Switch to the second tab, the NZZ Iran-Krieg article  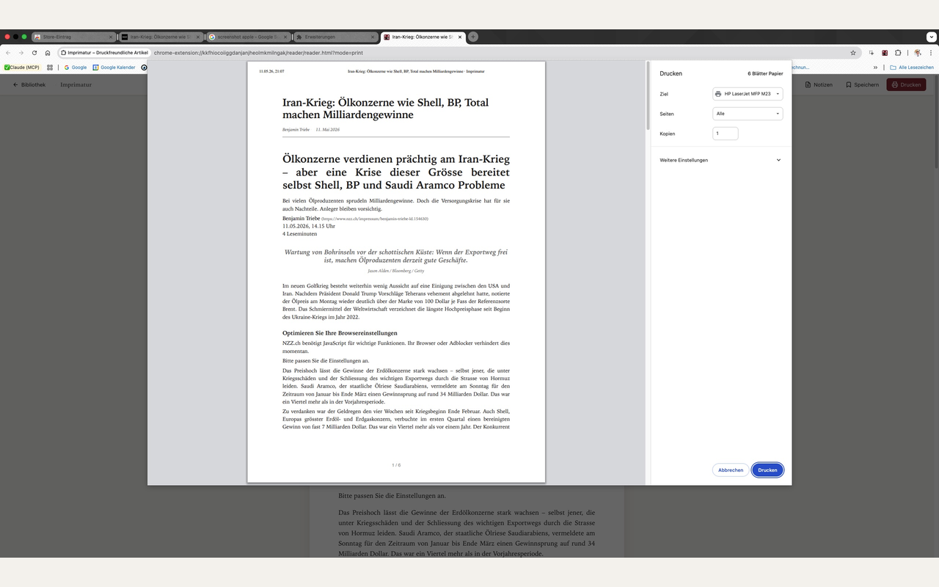[160, 37]
